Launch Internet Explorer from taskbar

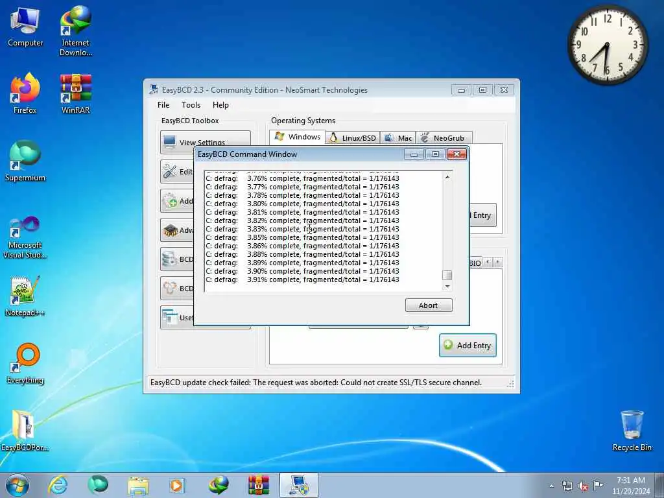coord(58,485)
